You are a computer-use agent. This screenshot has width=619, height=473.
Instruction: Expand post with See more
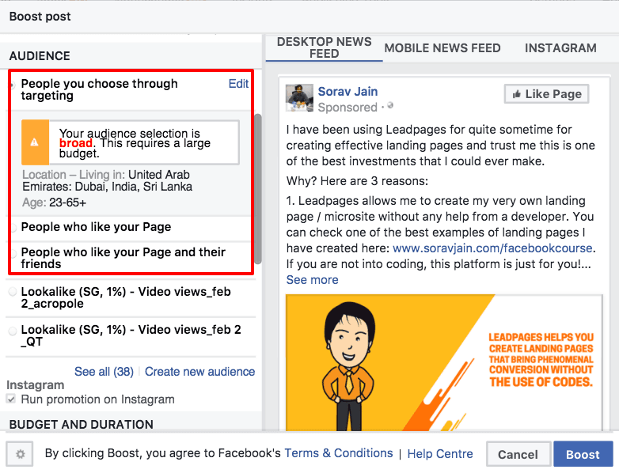click(312, 280)
